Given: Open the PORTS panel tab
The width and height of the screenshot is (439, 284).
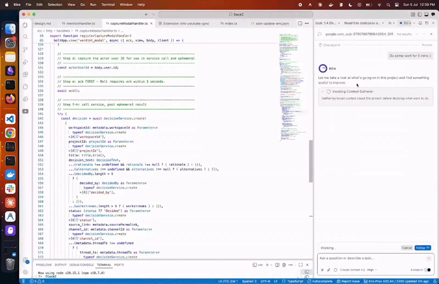Looking at the screenshot, I should click(x=119, y=265).
